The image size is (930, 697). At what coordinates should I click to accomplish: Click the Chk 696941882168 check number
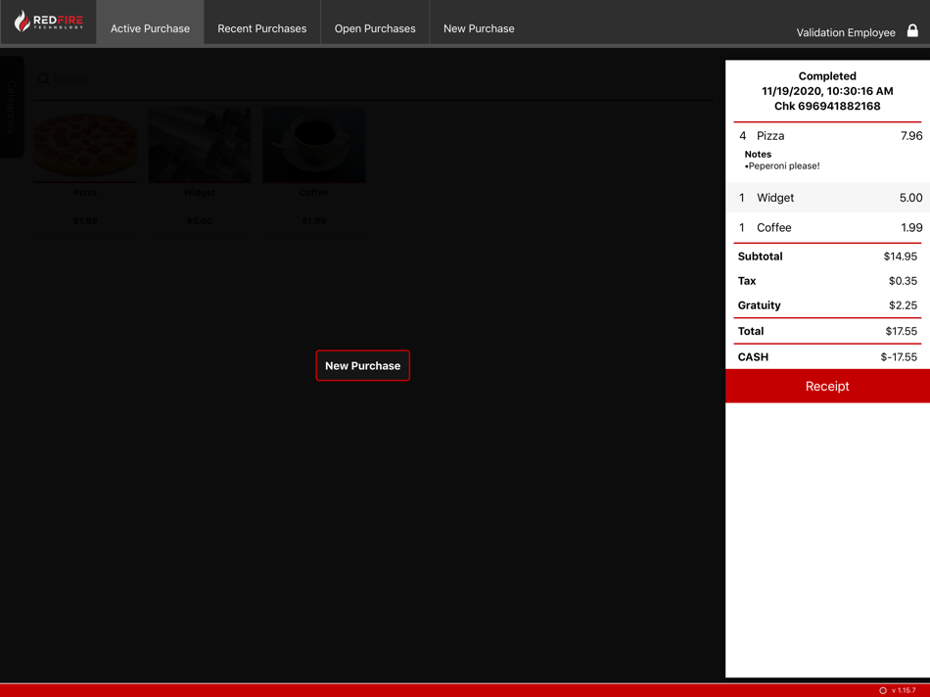coord(827,106)
